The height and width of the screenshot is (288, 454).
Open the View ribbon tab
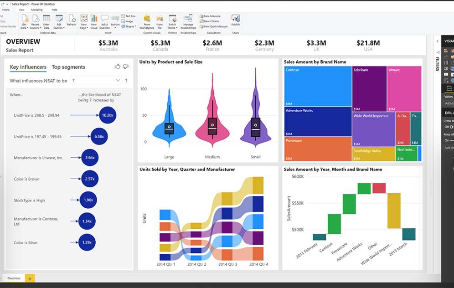pos(21,10)
